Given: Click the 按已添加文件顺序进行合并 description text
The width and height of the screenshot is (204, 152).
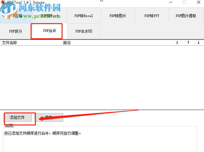Looking at the screenshot, I should click(42, 133).
